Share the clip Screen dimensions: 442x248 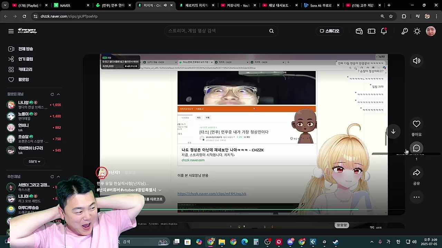click(x=416, y=173)
